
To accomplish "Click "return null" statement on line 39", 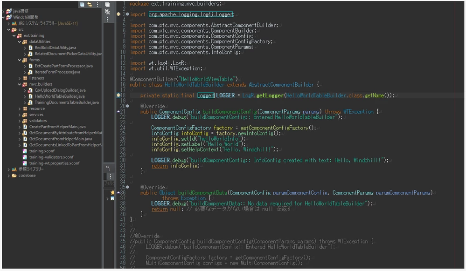I will 167,209.
